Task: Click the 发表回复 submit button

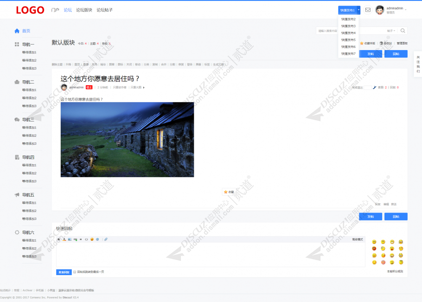Action: [64, 272]
